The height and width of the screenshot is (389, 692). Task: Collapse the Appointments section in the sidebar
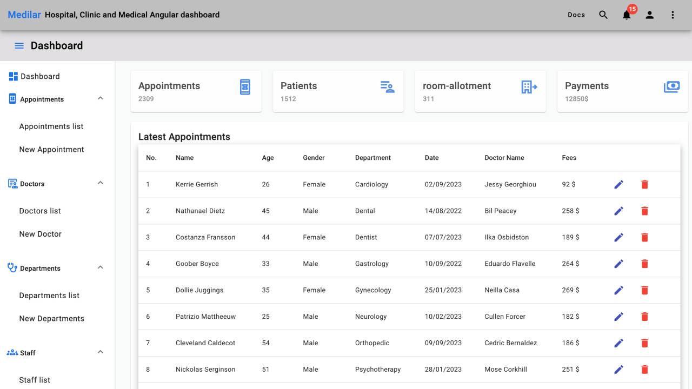[x=100, y=98]
